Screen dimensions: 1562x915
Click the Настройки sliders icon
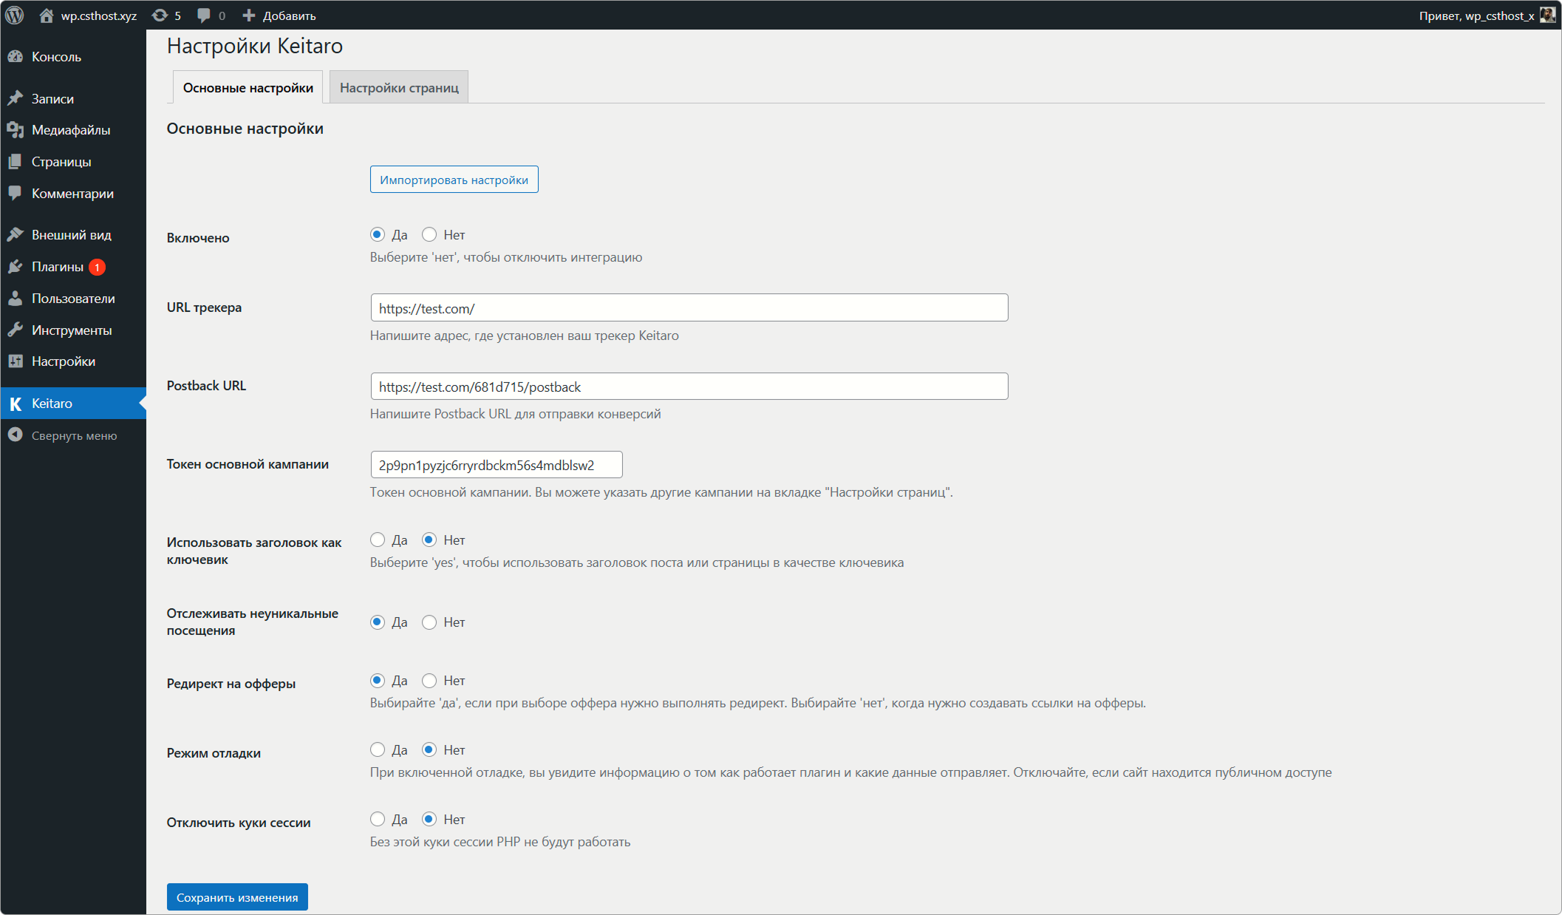[x=15, y=361]
